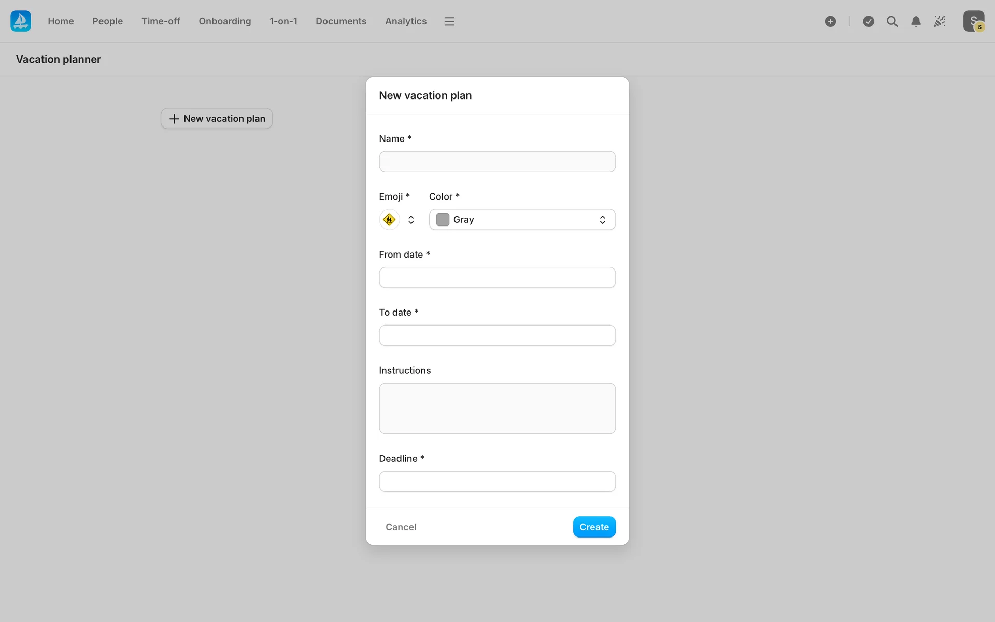Image resolution: width=995 pixels, height=622 pixels.
Task: Click the warning-sign emoji preview
Action: click(389, 220)
